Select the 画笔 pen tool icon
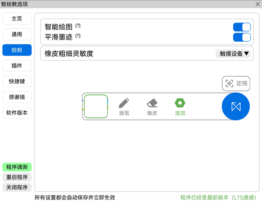The width and height of the screenshot is (262, 203). [124, 103]
